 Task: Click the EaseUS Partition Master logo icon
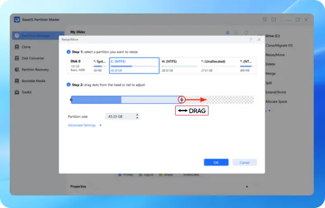tap(17, 20)
